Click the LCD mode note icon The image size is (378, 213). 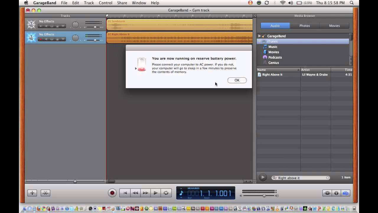[x=181, y=193]
